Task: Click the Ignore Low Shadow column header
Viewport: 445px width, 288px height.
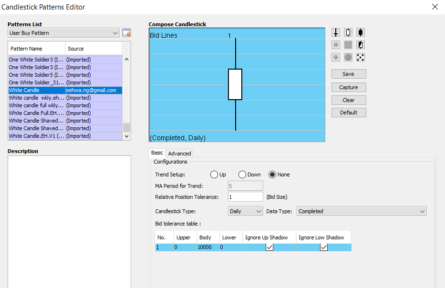Action: [x=323, y=237]
